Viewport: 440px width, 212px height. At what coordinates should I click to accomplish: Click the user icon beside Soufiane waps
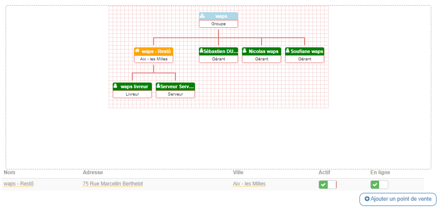(x=288, y=51)
